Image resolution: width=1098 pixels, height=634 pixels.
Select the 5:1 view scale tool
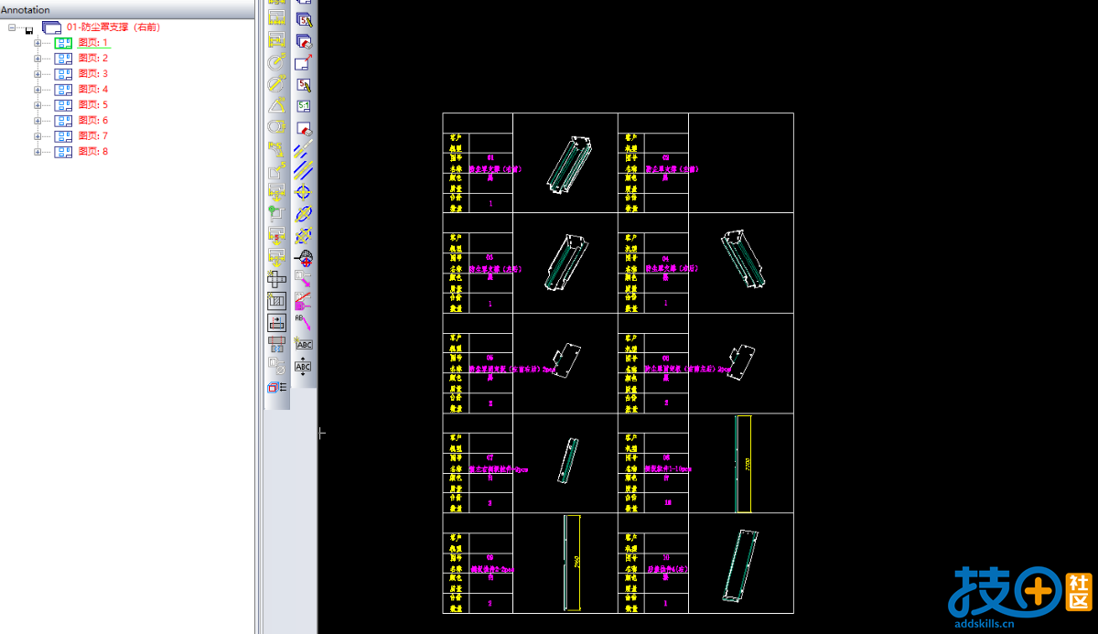click(305, 106)
